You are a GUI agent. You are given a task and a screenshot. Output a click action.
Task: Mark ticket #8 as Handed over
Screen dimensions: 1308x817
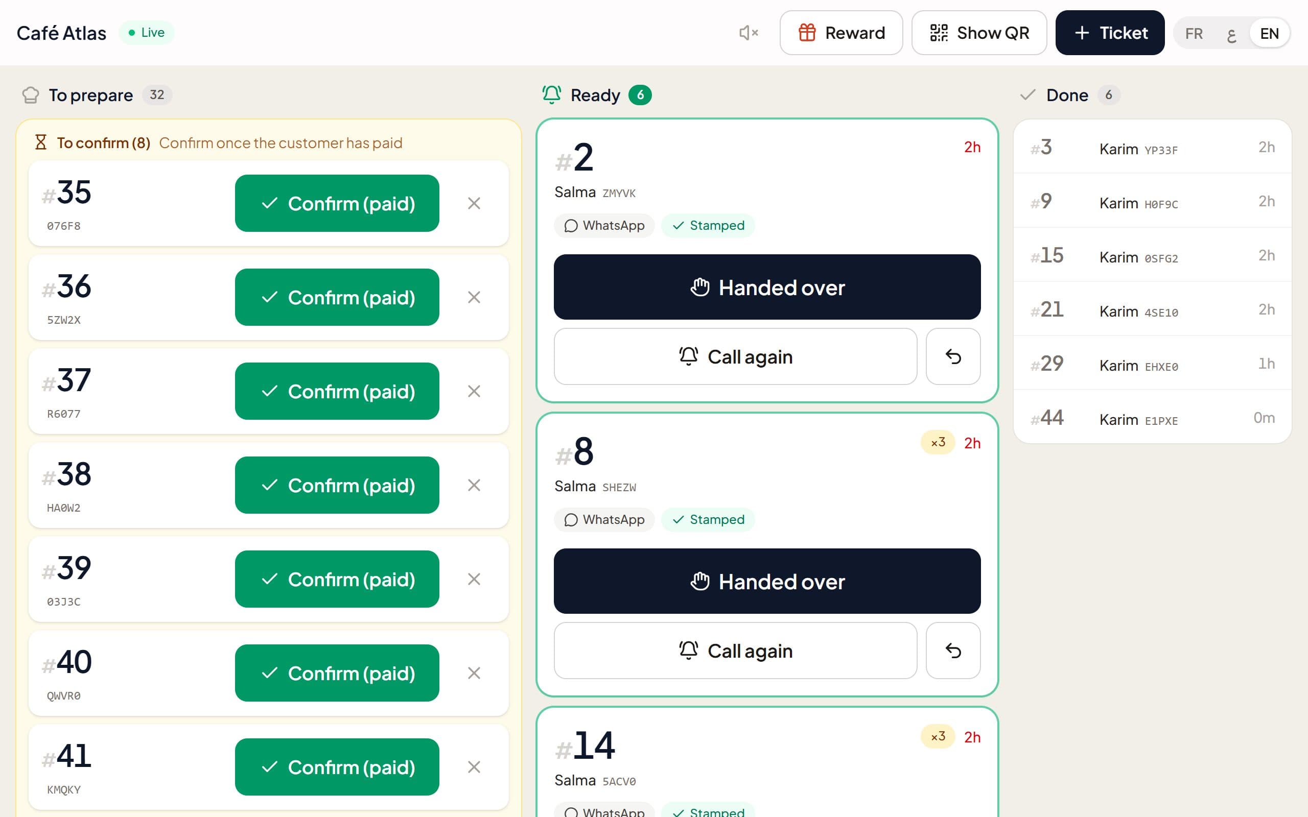(x=767, y=581)
